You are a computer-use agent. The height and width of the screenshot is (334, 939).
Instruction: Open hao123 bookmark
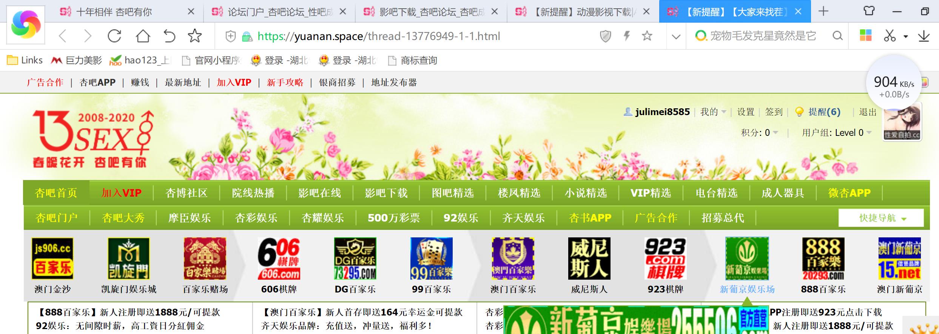[140, 60]
